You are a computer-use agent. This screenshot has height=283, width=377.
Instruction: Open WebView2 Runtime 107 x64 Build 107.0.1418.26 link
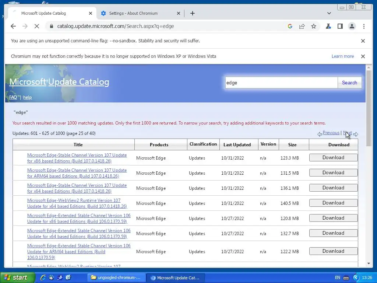[x=77, y=203]
